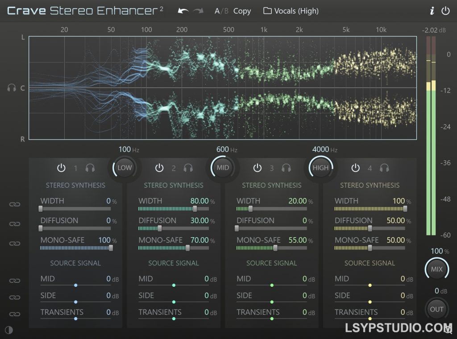Power off band 1
Viewport: 457px width, 339px height.
[x=61, y=168]
